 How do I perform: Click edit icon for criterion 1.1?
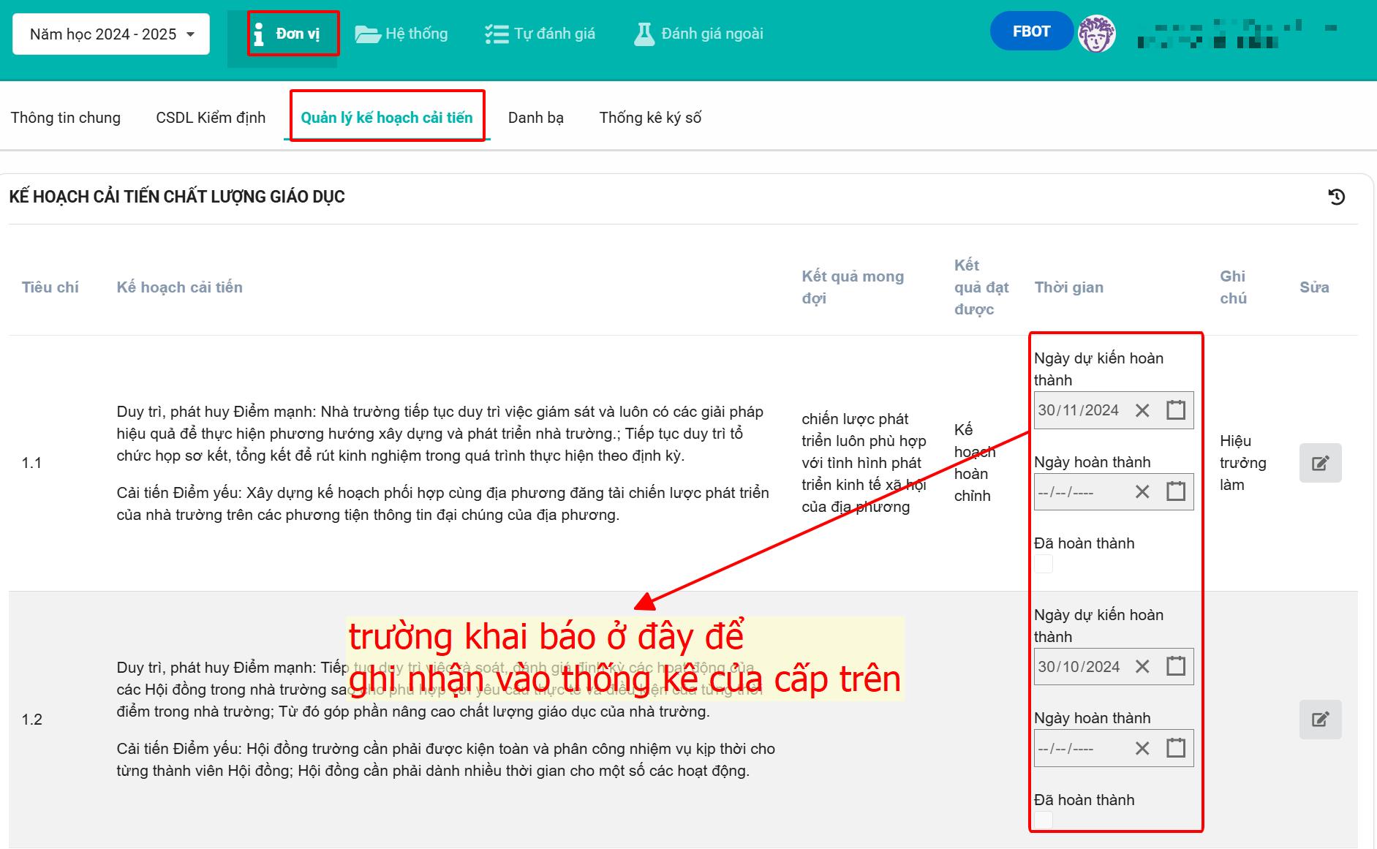[x=1320, y=463]
